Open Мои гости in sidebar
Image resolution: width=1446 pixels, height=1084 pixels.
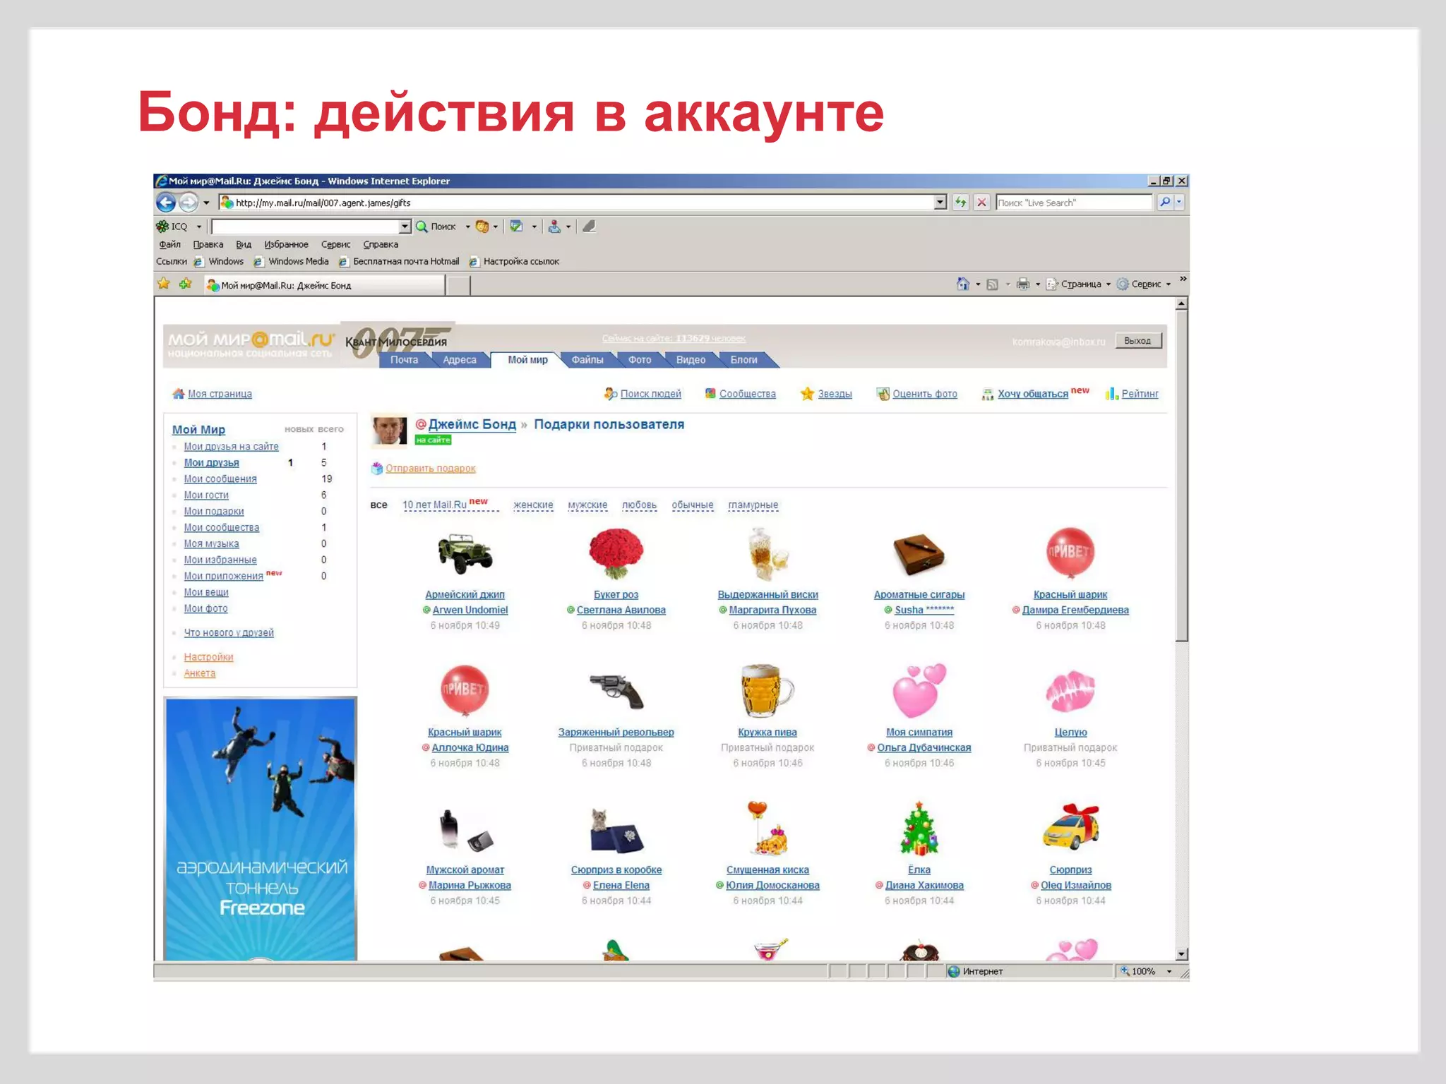click(x=206, y=495)
